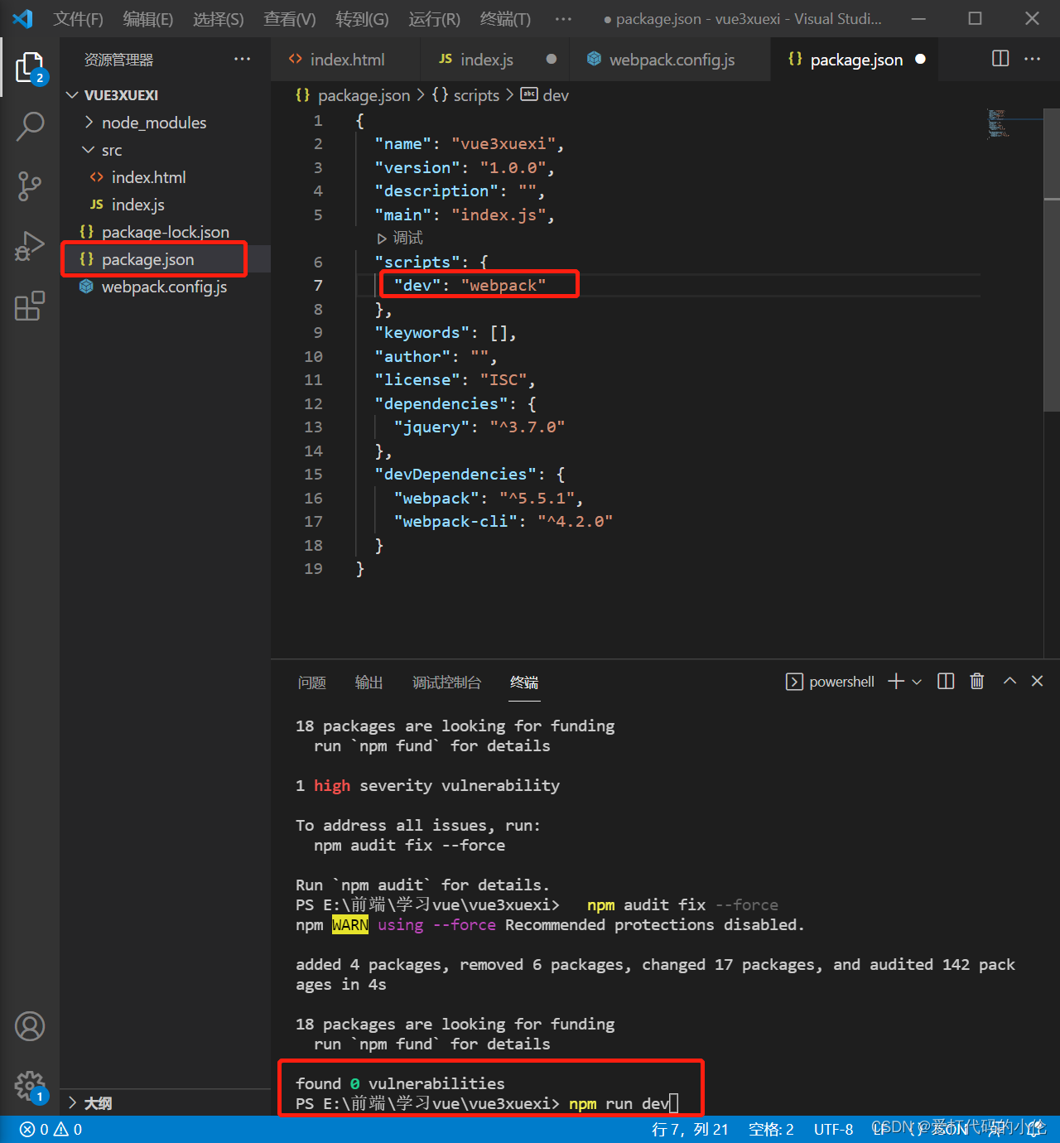1060x1143 pixels.
Task: Change the UTF-8 encoding setting
Action: (x=833, y=1129)
